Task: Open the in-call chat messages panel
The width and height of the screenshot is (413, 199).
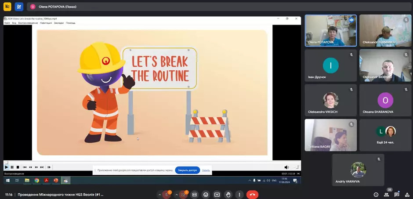Action: tap(397, 195)
